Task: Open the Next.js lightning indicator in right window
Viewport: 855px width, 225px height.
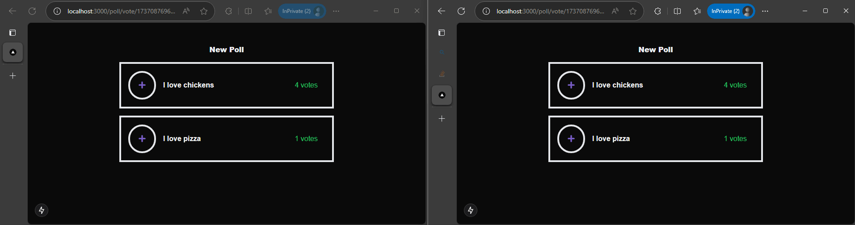Action: point(471,210)
